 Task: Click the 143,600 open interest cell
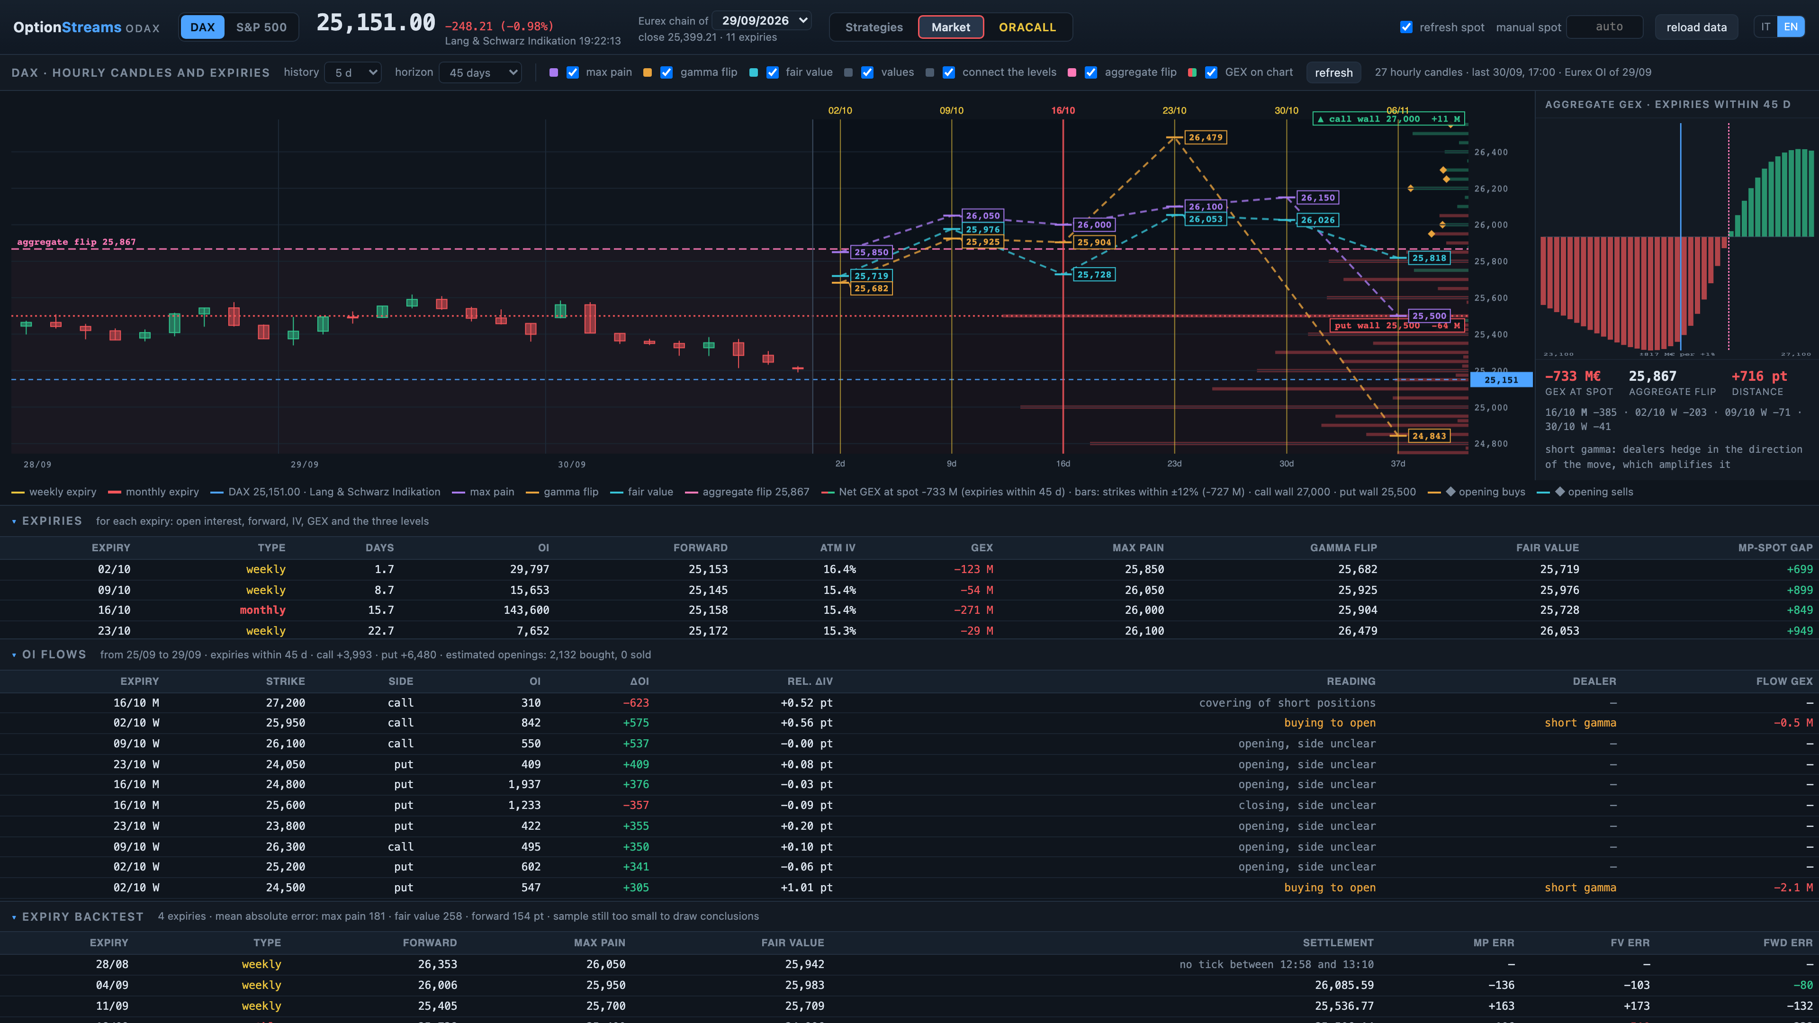(526, 610)
